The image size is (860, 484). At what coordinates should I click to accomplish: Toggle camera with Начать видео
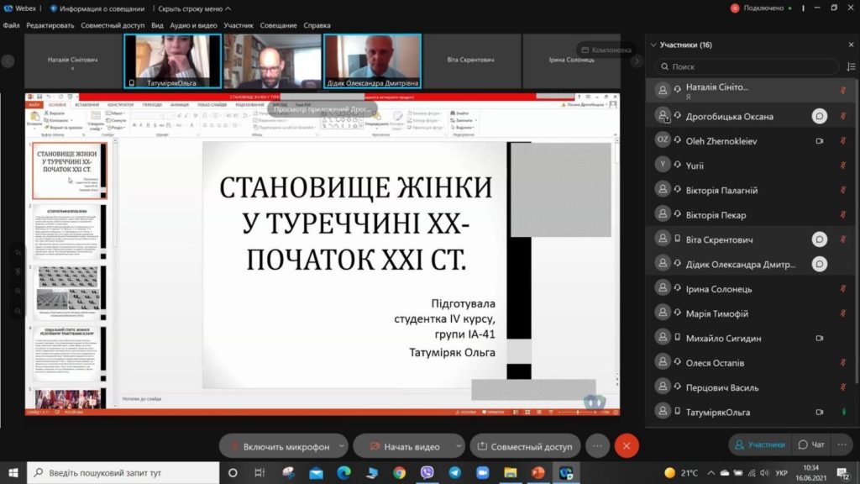tap(404, 446)
